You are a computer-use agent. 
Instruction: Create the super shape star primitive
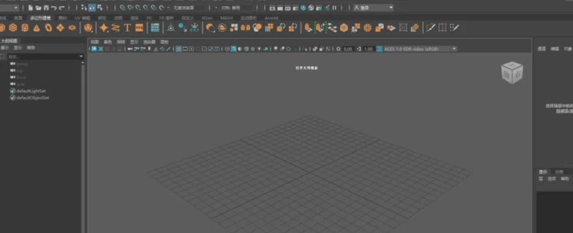[x=104, y=28]
